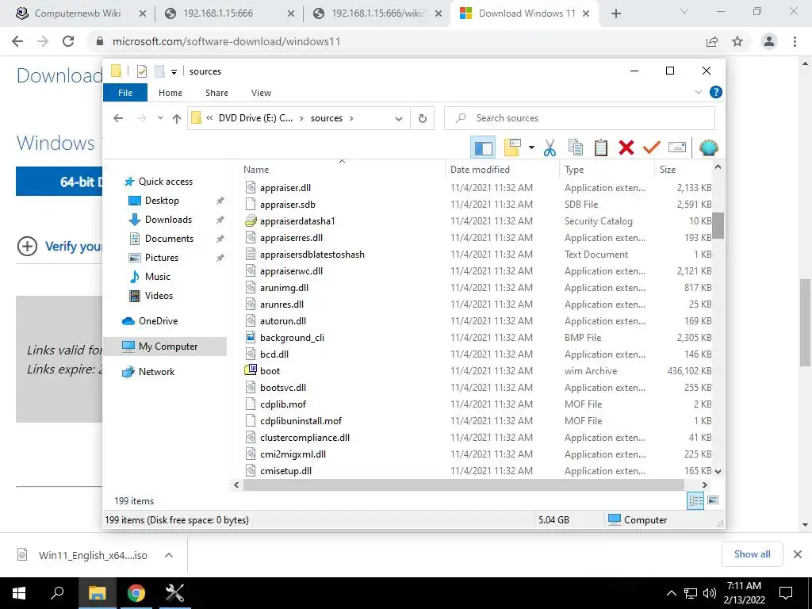The height and width of the screenshot is (609, 812).
Task: Click the Rename toolbar icon
Action: coord(677,148)
